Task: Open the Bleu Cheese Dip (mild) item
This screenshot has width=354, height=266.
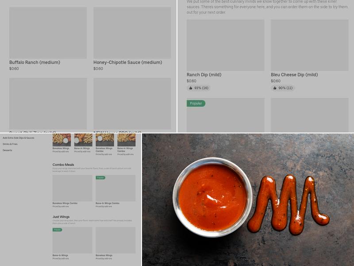Action: 294,74
